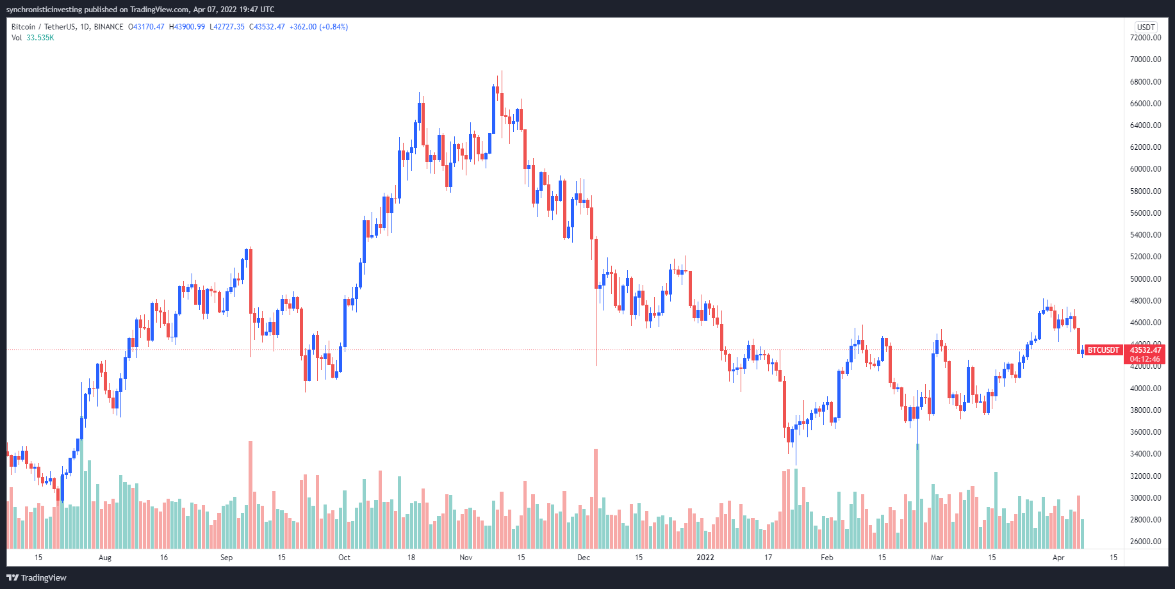Open the USDT currency selector
This screenshot has width=1175, height=589.
pyautogui.click(x=1146, y=27)
